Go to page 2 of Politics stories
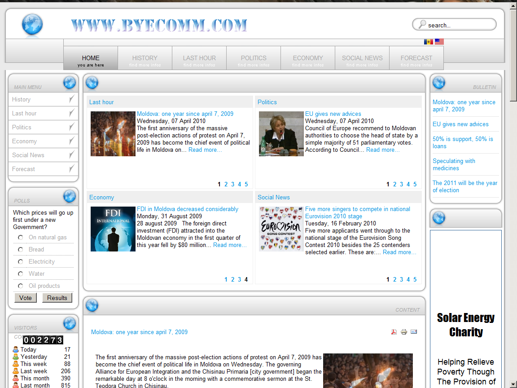This screenshot has width=517, height=388. click(394, 184)
